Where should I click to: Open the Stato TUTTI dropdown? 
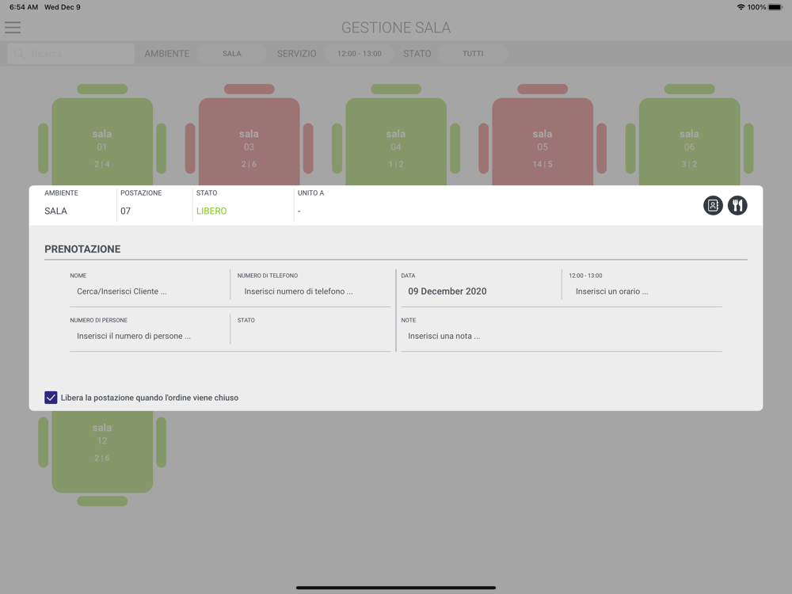tap(473, 54)
